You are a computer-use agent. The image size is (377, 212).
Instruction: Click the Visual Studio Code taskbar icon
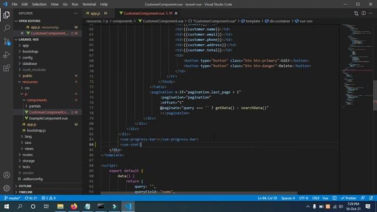pos(128,207)
